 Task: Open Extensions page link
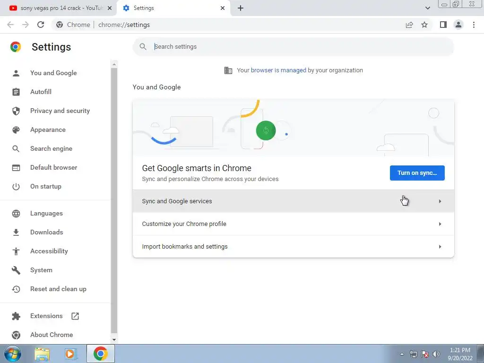pos(46,316)
